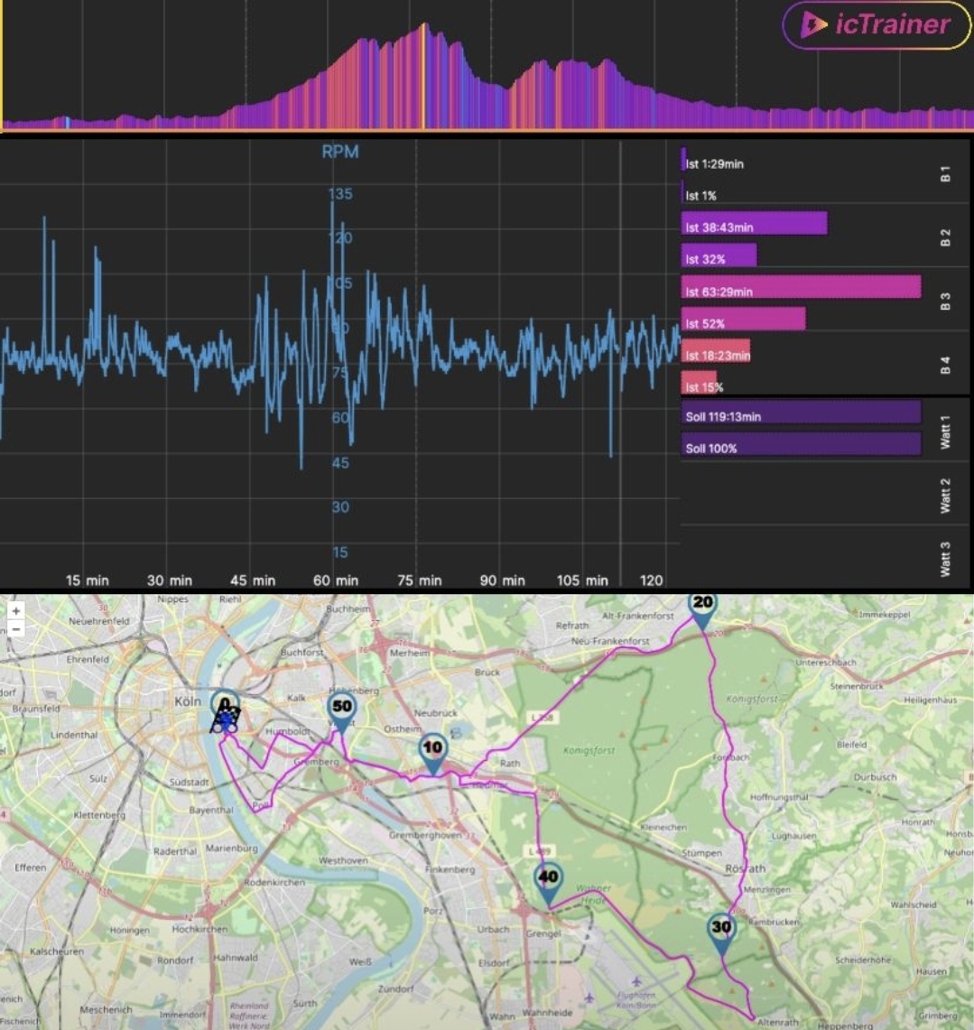Zoom out the map with minus button
The width and height of the screenshot is (974, 1030).
click(x=15, y=627)
